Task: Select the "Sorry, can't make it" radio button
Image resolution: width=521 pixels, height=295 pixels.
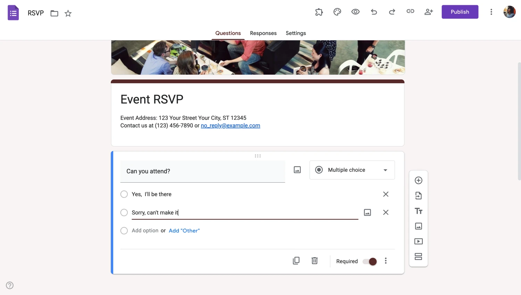Action: tap(124, 212)
